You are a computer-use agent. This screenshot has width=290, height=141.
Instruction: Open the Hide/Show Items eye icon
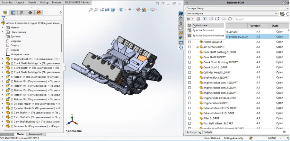click(x=130, y=10)
